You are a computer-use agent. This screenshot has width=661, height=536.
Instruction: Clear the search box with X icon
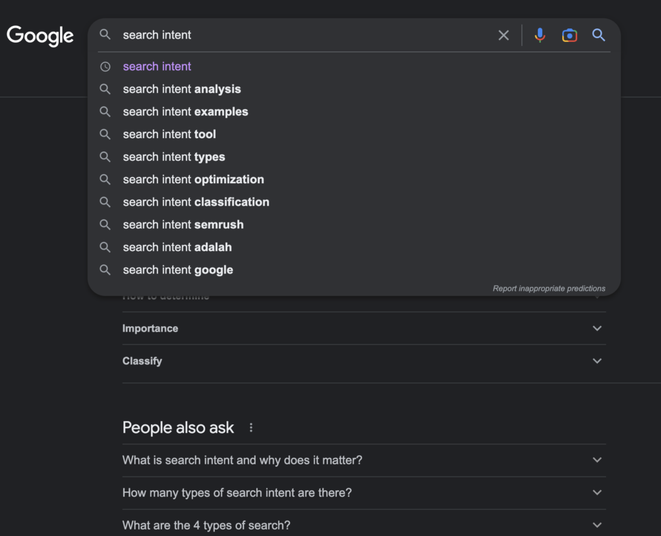[503, 35]
